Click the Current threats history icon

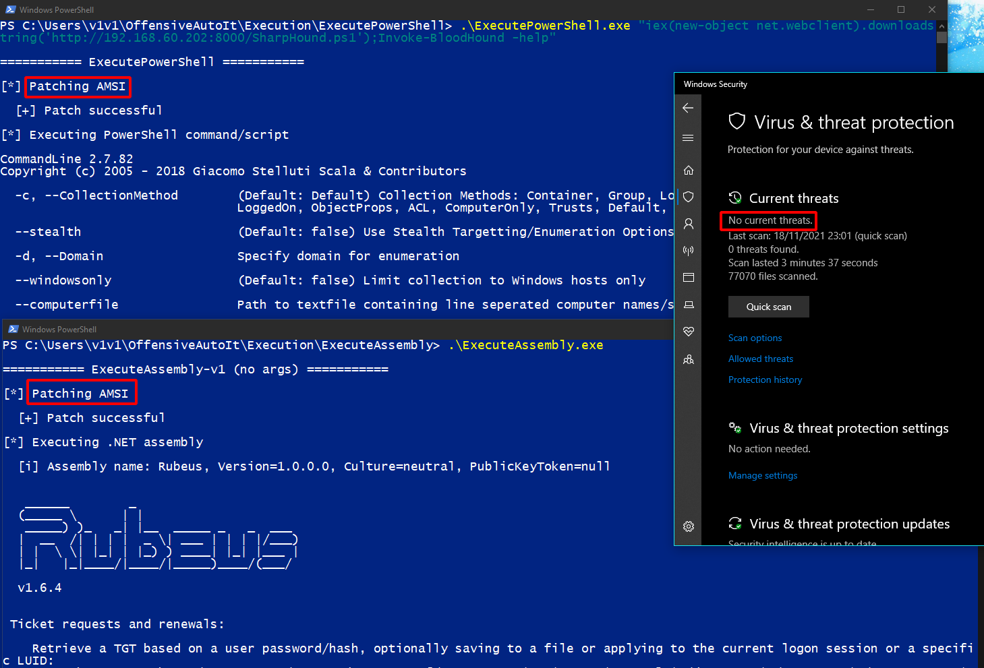pos(735,198)
